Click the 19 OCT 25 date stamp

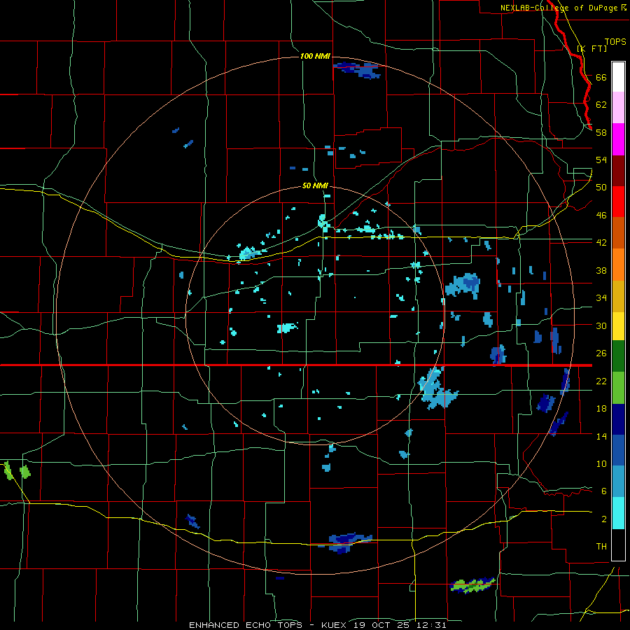384,625
